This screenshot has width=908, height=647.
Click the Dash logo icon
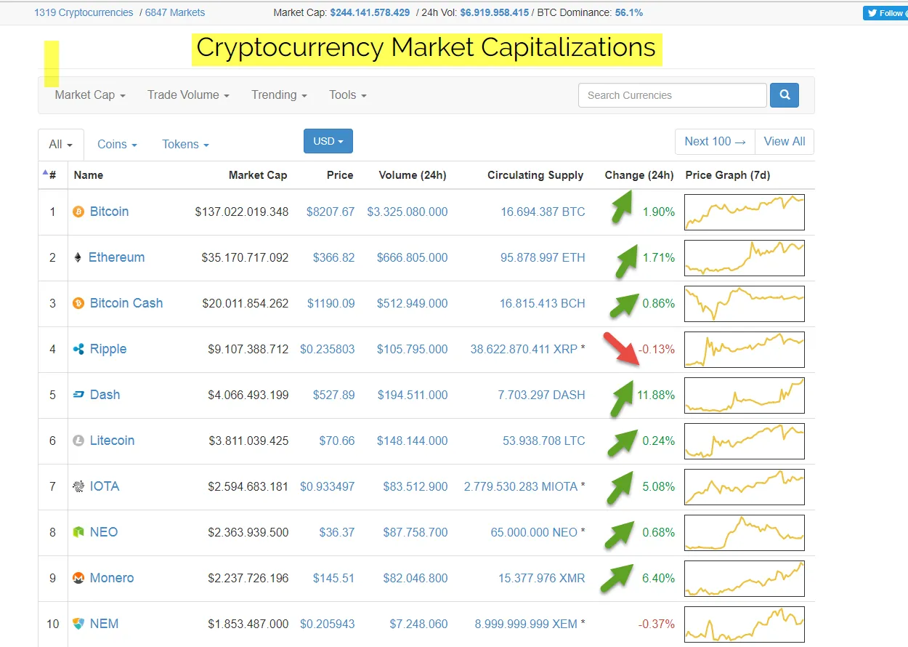pos(78,395)
